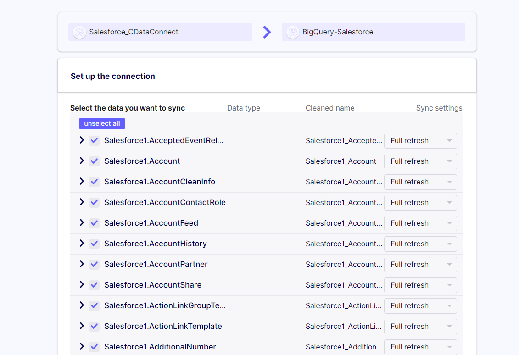Expand the Salesforce1.AcceptedEventRel... row
519x355 pixels.
[x=82, y=140]
